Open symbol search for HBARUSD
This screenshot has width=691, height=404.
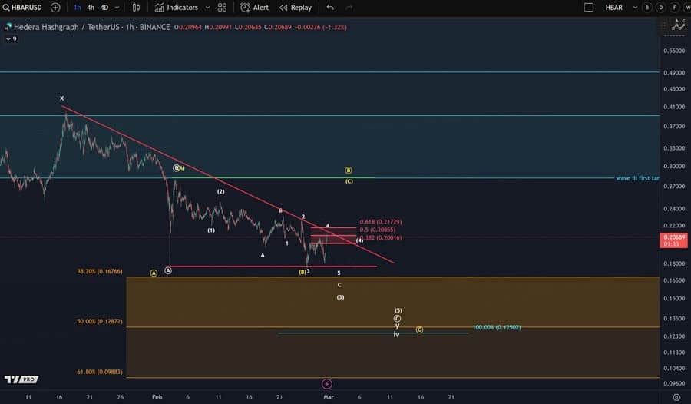(22, 8)
